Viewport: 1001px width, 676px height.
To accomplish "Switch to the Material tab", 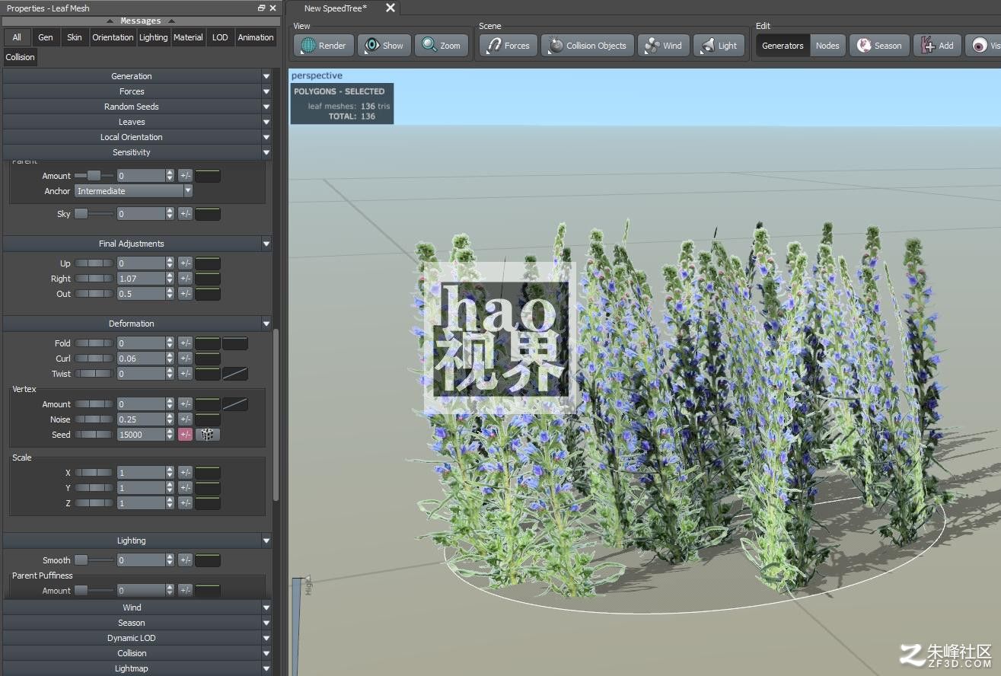I will click(x=188, y=37).
